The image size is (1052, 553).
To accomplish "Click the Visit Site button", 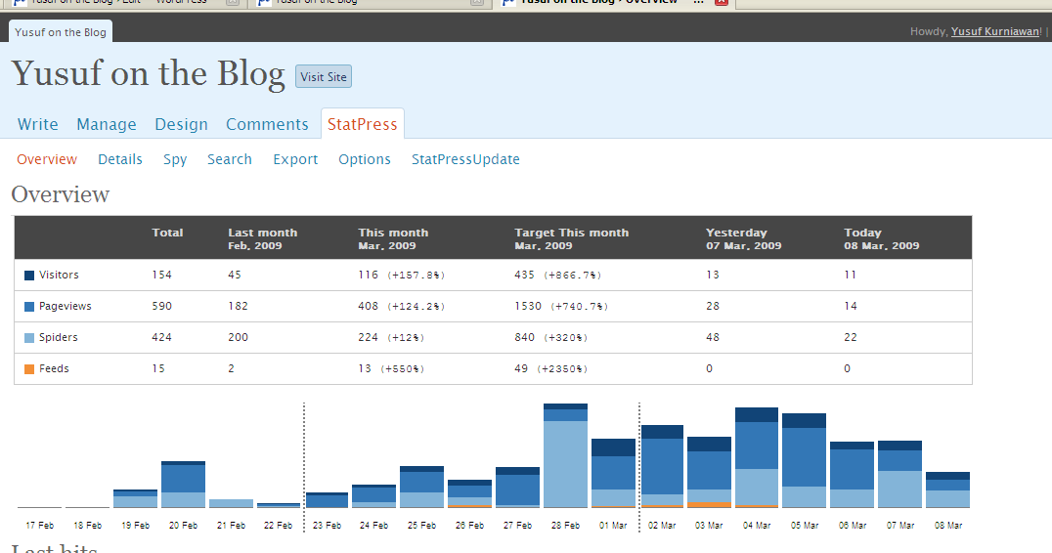I will click(324, 76).
